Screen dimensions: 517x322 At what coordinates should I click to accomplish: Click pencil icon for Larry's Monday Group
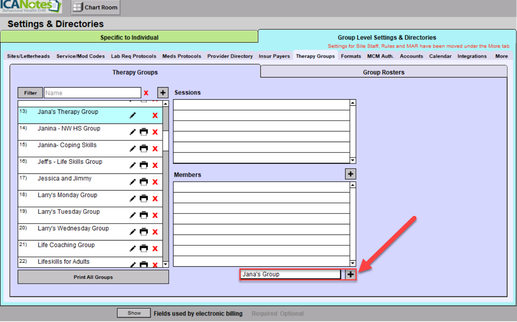tap(132, 199)
